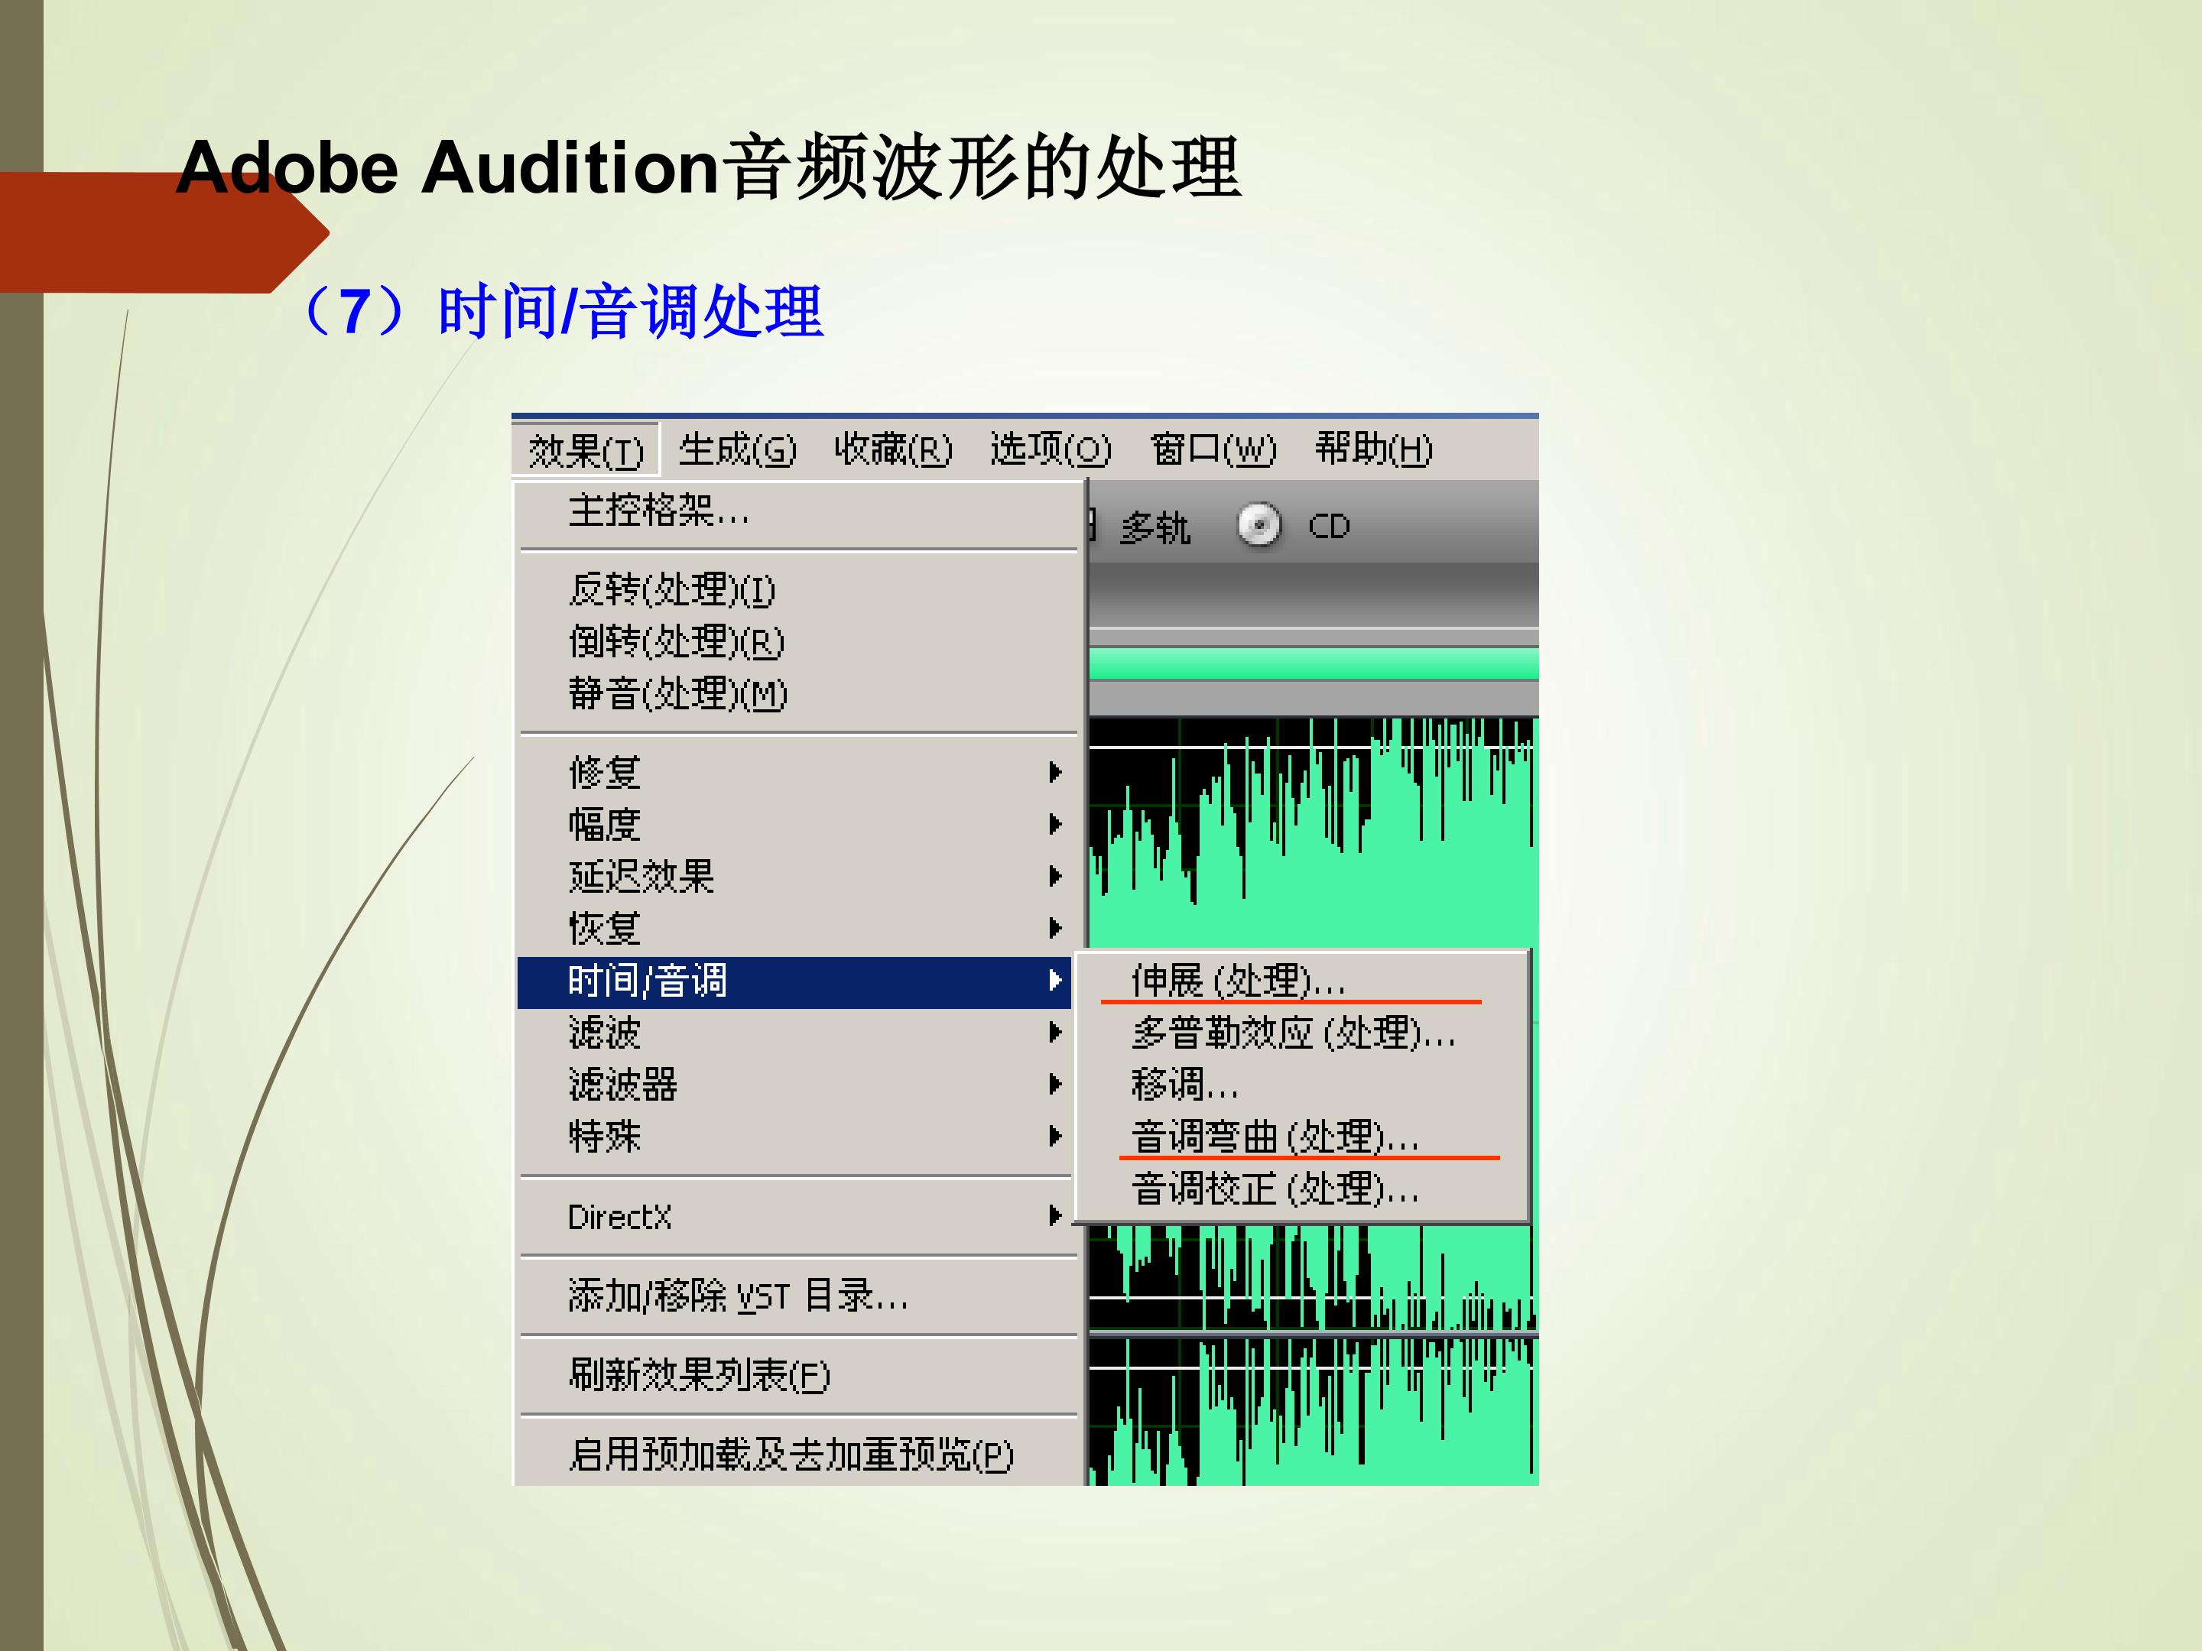This screenshot has height=1651, width=2202.
Task: Open the 选项(O) menu
Action: point(1051,449)
